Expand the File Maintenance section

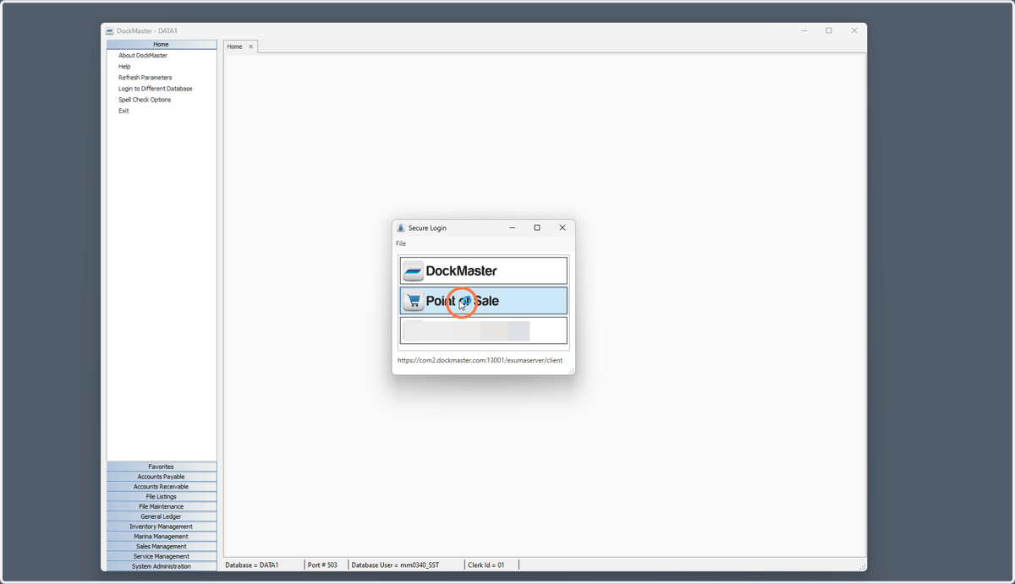pos(162,507)
